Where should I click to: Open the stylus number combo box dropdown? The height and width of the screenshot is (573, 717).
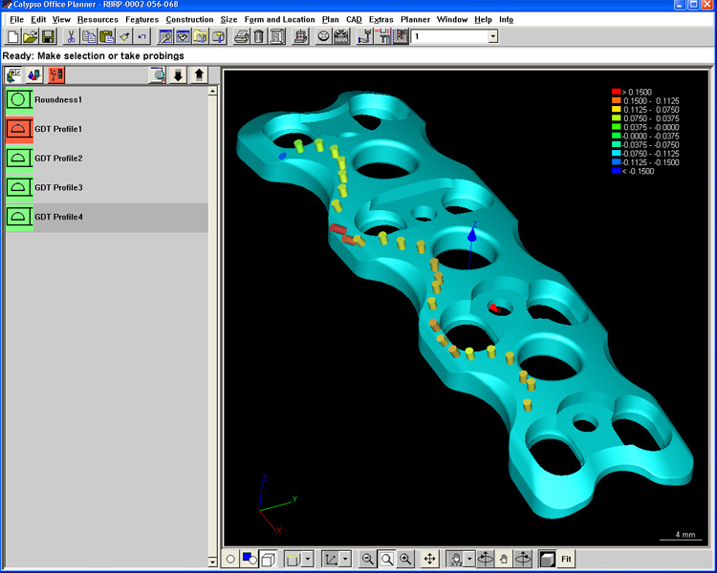pyautogui.click(x=493, y=36)
